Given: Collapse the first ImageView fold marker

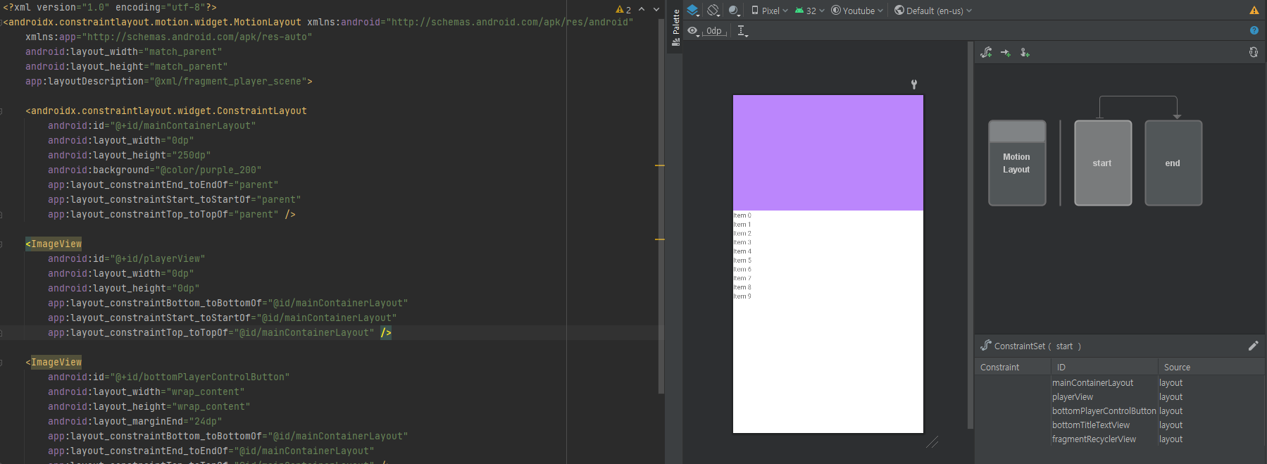Looking at the screenshot, I should [x=2, y=244].
